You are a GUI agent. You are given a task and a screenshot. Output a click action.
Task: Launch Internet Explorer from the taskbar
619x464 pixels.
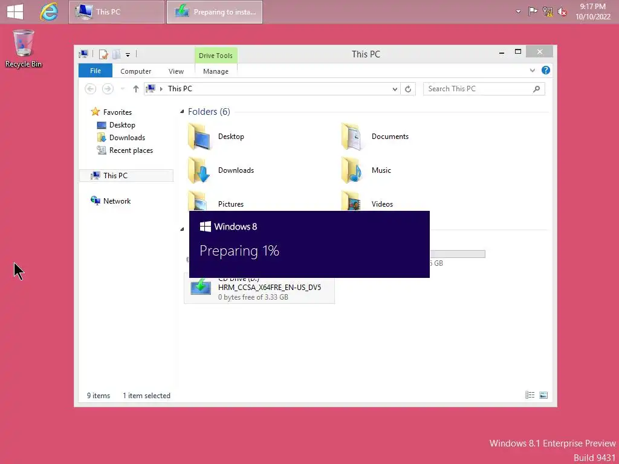click(49, 12)
